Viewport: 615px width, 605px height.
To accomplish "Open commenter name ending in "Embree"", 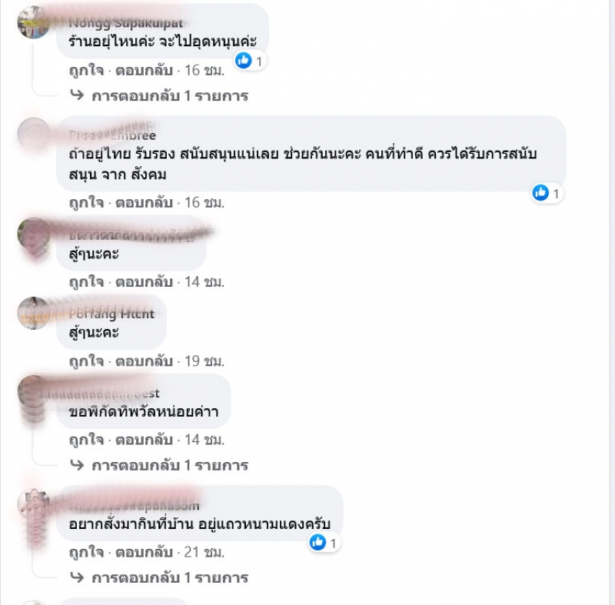I will click(112, 135).
